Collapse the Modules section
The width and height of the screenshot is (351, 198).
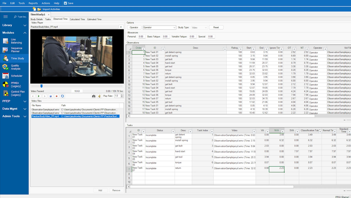(25, 33)
